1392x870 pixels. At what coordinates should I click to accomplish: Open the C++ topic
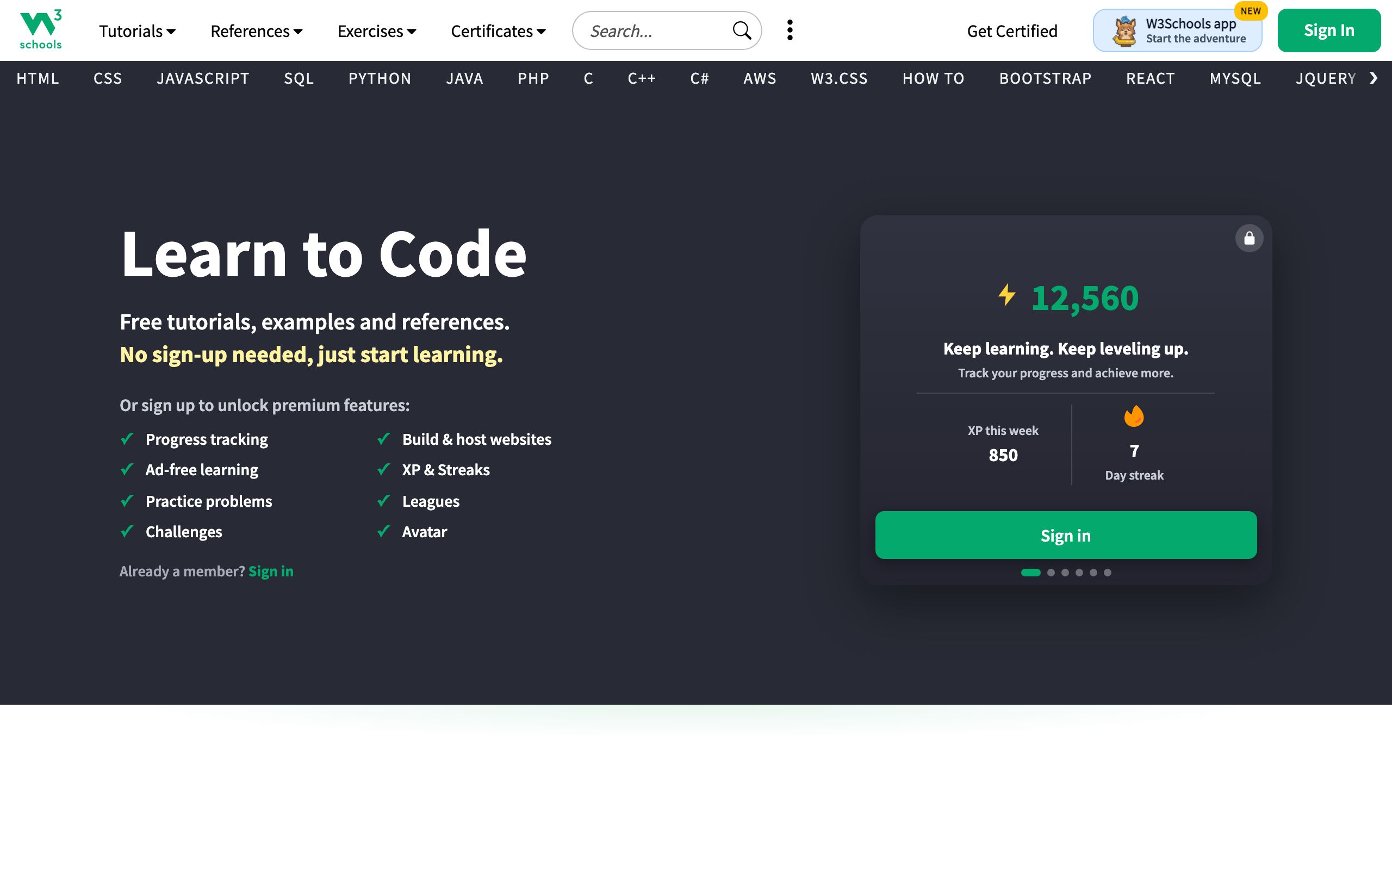(642, 79)
